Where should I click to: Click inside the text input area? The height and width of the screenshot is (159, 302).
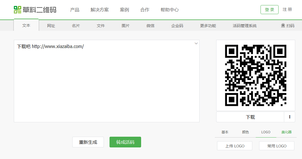coord(107,81)
